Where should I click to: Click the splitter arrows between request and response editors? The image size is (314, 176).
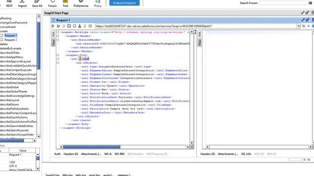tap(195, 32)
